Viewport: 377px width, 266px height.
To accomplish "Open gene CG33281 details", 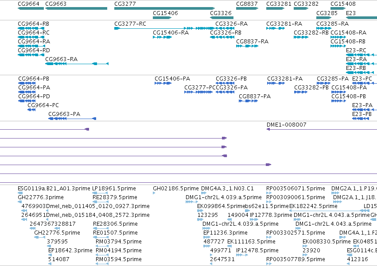I will point(275,8).
